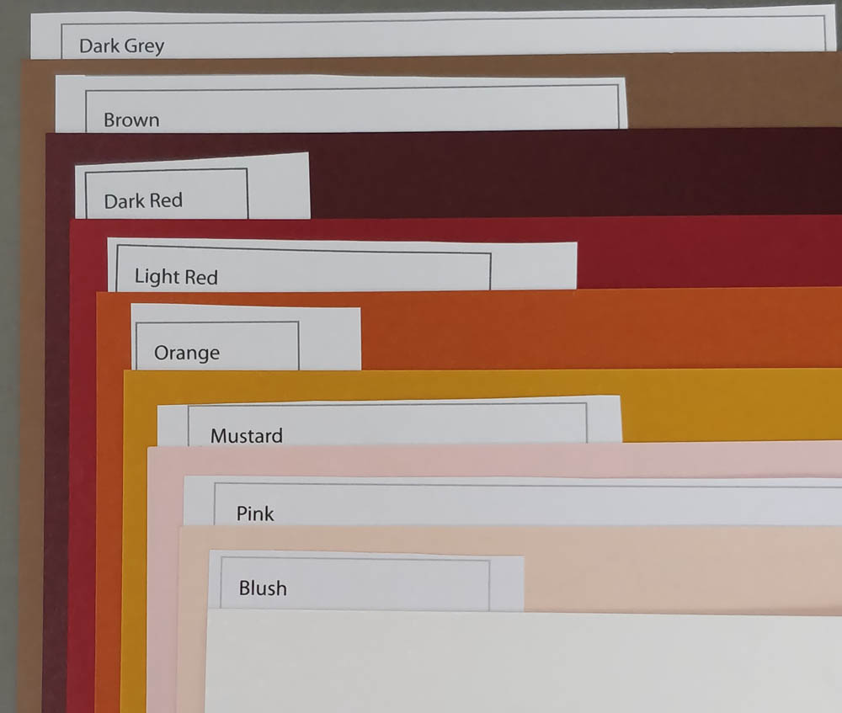Click the Orange text label

click(x=187, y=353)
